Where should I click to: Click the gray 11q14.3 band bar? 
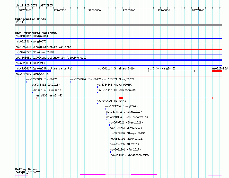118,25
